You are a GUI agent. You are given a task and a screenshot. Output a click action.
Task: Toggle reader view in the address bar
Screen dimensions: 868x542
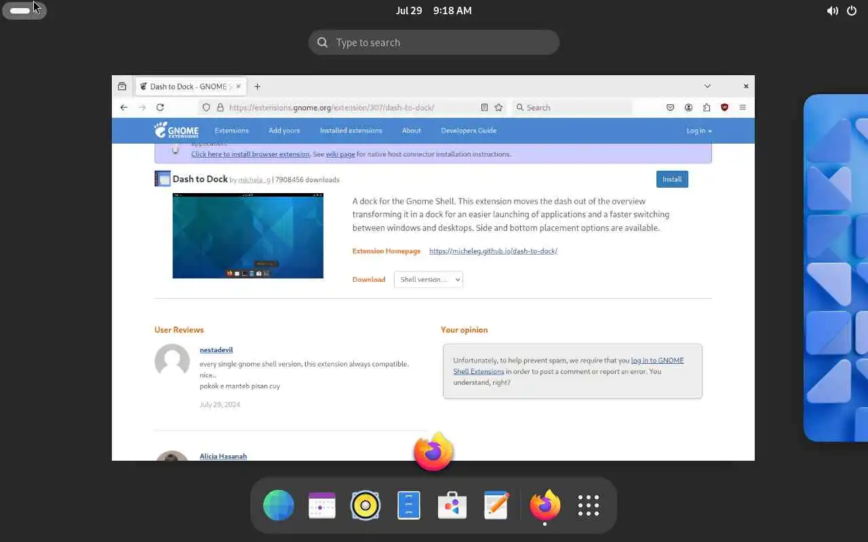coord(484,107)
